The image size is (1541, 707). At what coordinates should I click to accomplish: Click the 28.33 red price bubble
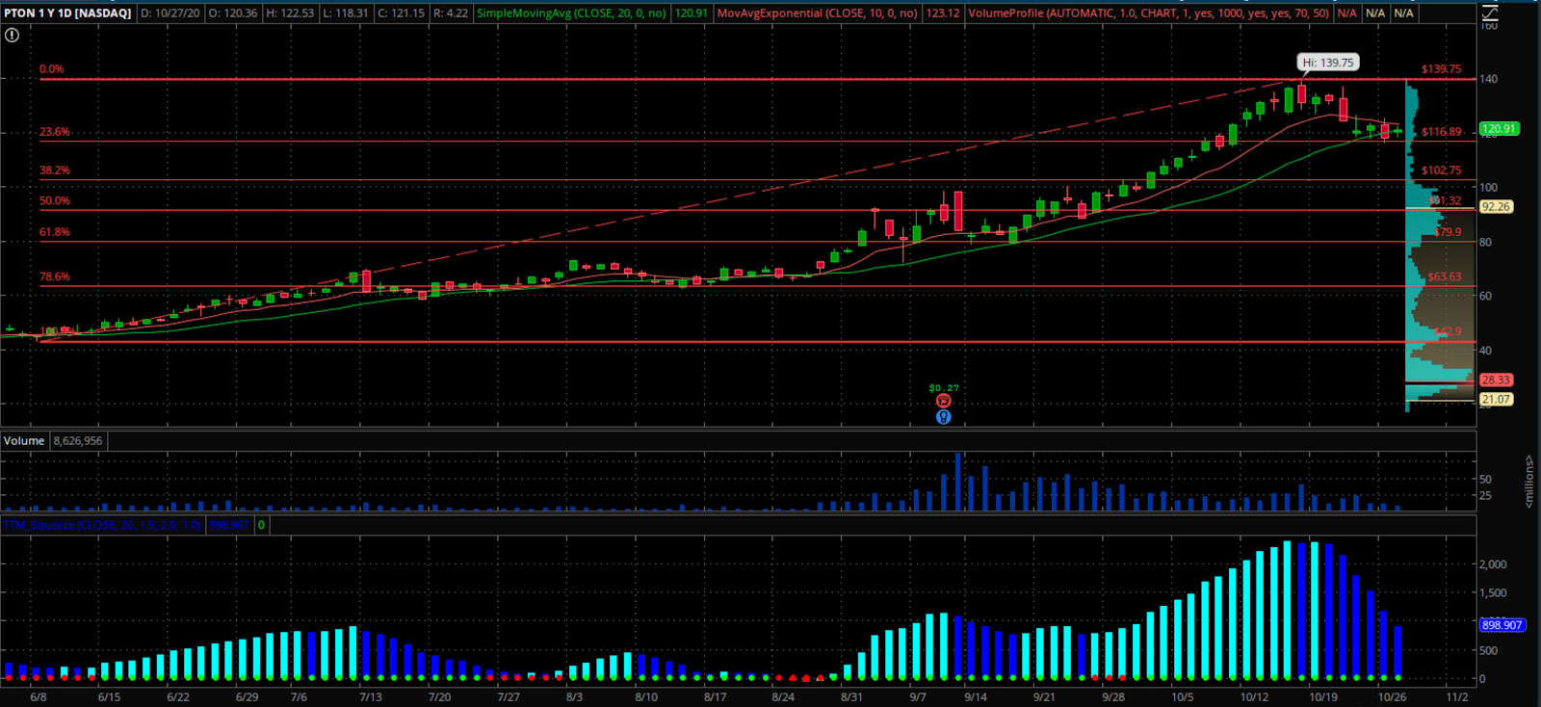tap(1496, 380)
